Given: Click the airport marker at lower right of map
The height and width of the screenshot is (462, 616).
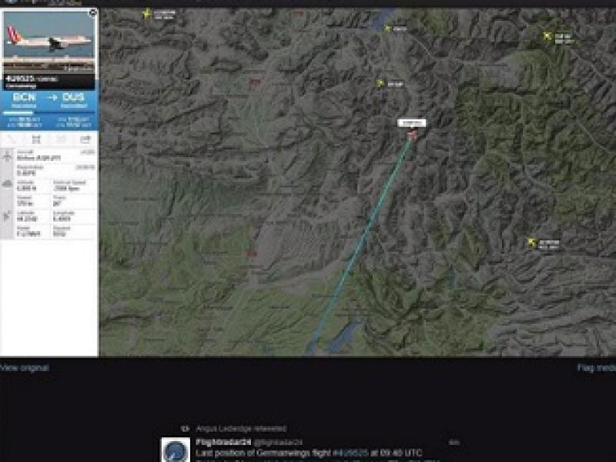Looking at the screenshot, I should point(532,243).
